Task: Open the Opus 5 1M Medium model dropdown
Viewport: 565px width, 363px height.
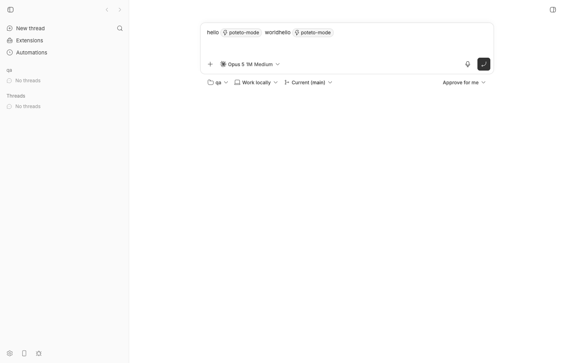Action: tap(250, 64)
